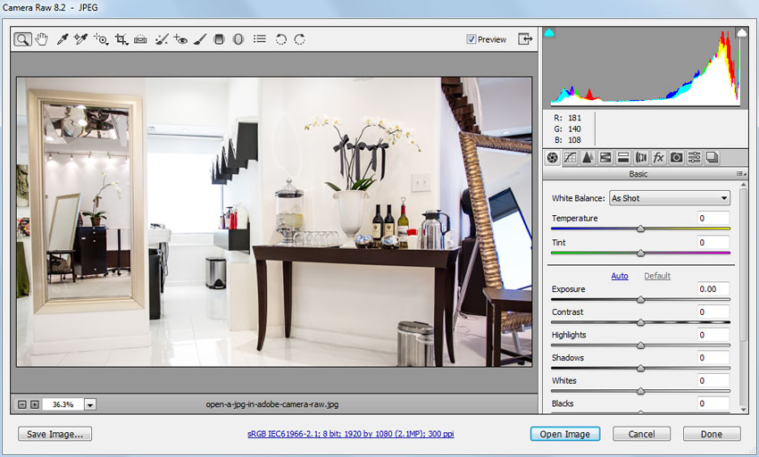This screenshot has height=457, width=759.
Task: Click the Highlights slider handle
Action: (640, 345)
